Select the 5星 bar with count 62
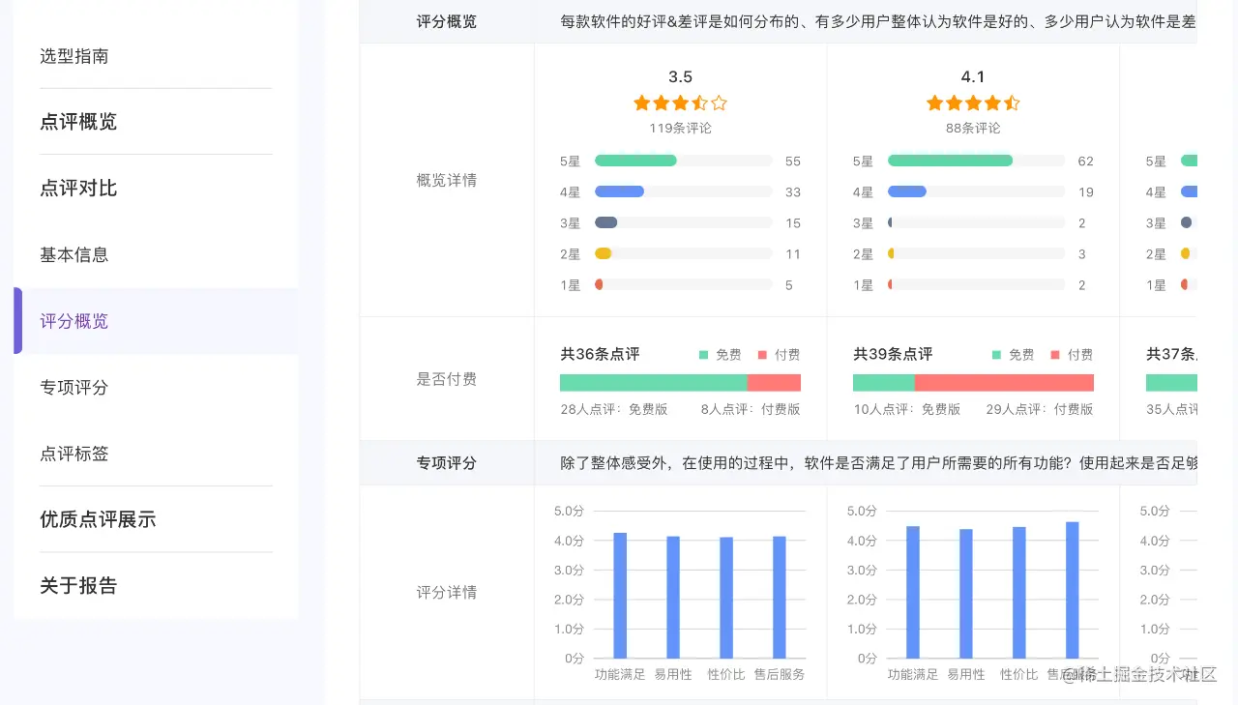Image resolution: width=1238 pixels, height=705 pixels. coord(976,161)
